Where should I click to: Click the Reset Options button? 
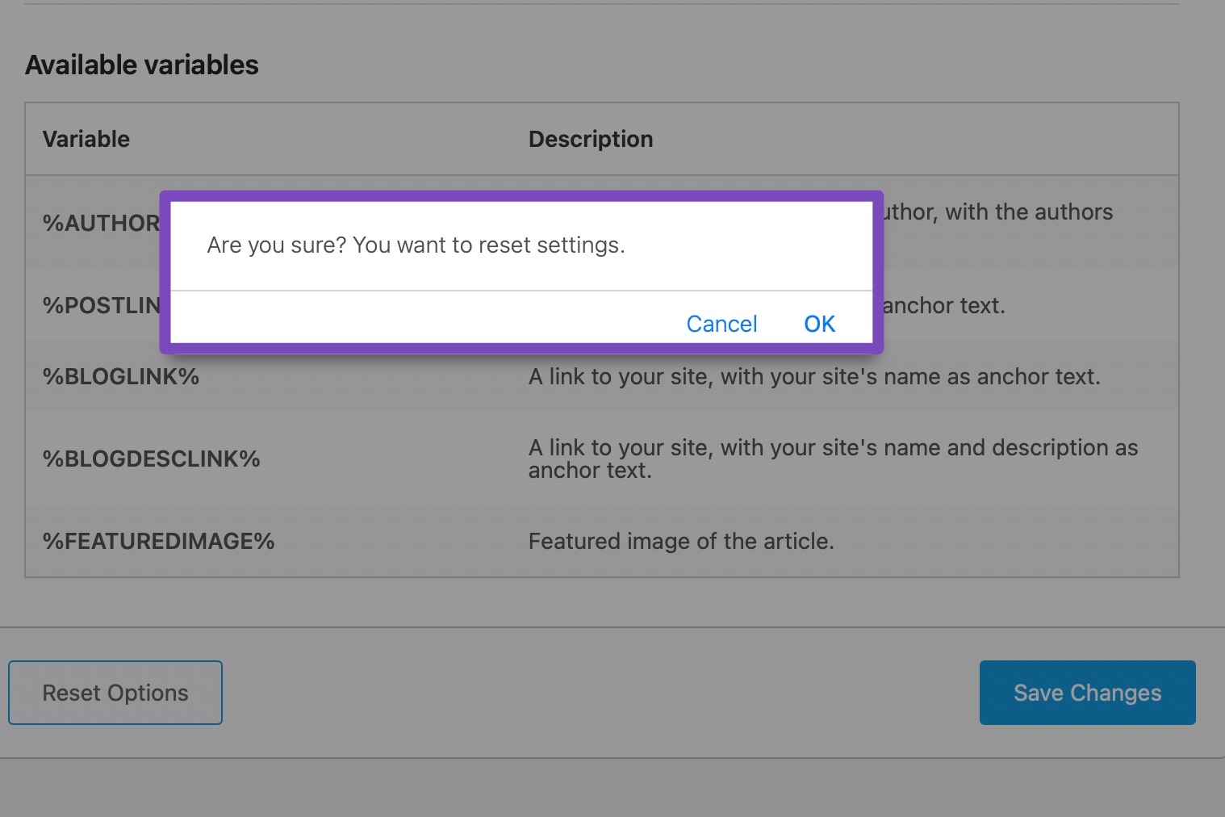coord(115,693)
